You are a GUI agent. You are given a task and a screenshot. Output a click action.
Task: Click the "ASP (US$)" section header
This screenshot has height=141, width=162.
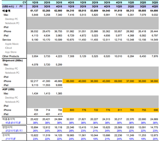[x=9, y=90]
